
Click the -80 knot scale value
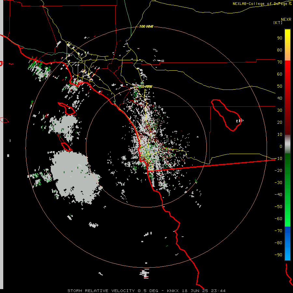coord(278,243)
